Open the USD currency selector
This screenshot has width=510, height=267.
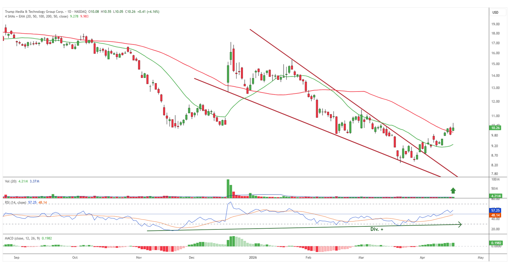point(495,12)
